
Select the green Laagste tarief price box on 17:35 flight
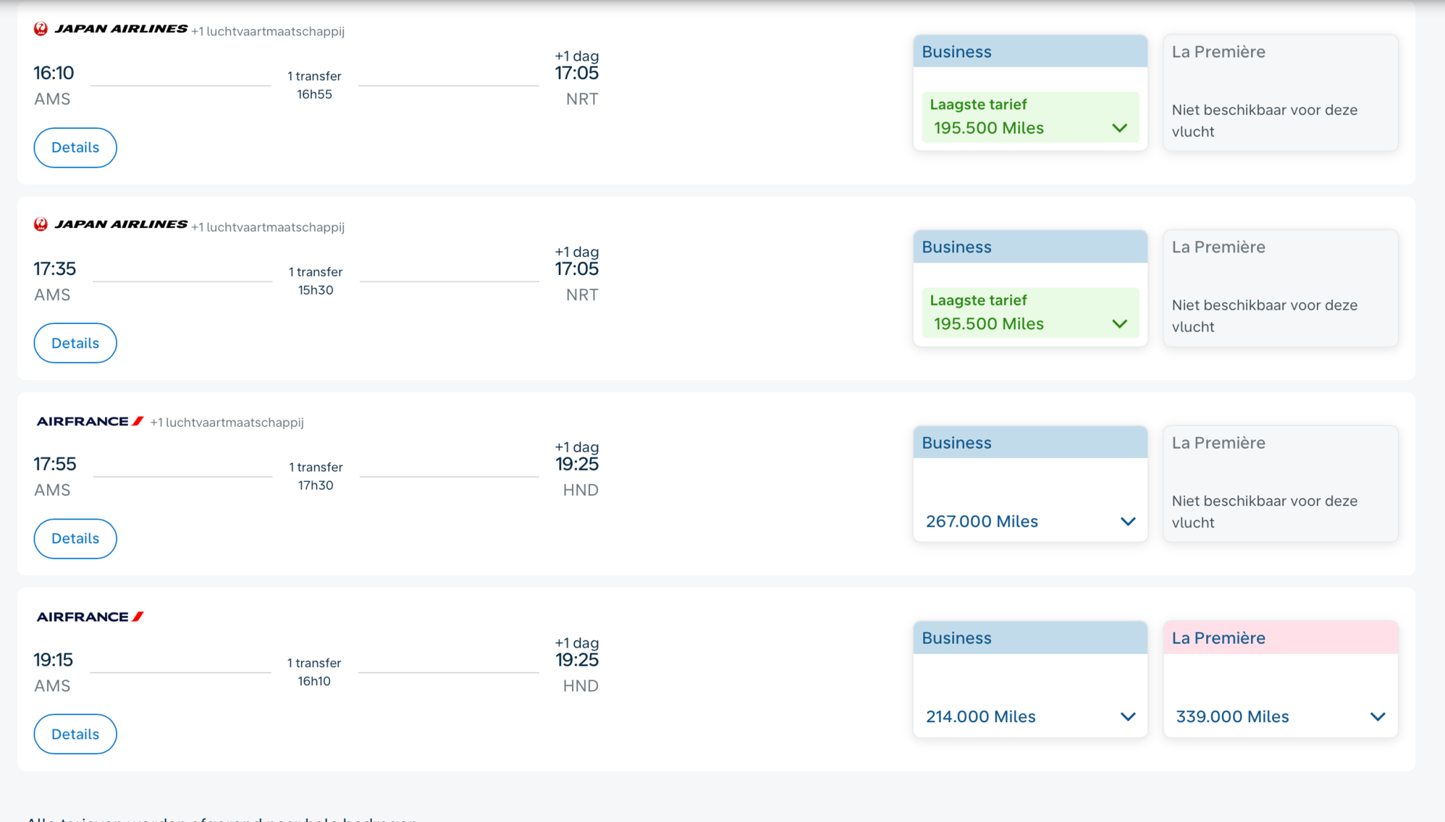coord(1029,313)
